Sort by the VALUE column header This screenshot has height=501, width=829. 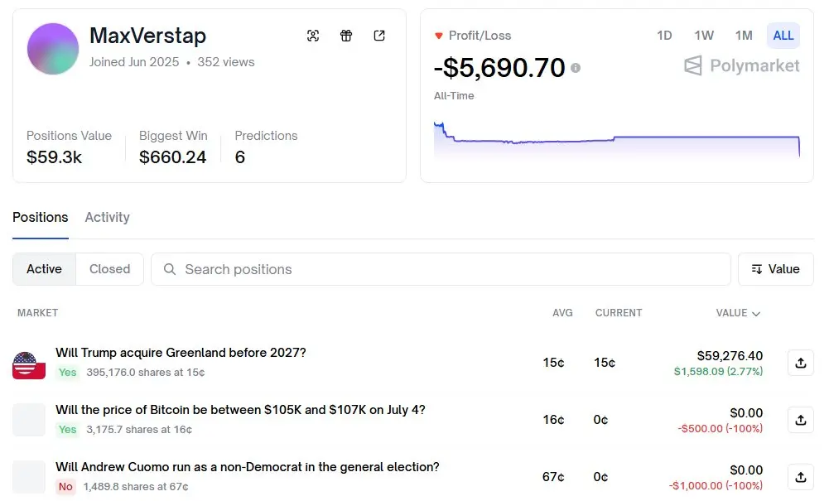pos(737,313)
